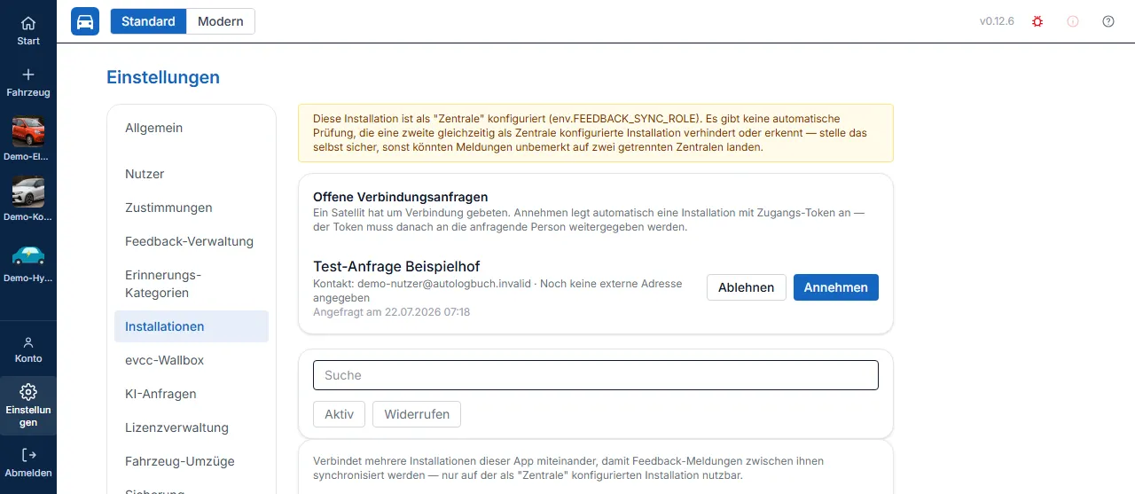This screenshot has width=1135, height=494.
Task: Click the Offene Verbindungsanfragen heading
Action: point(401,197)
